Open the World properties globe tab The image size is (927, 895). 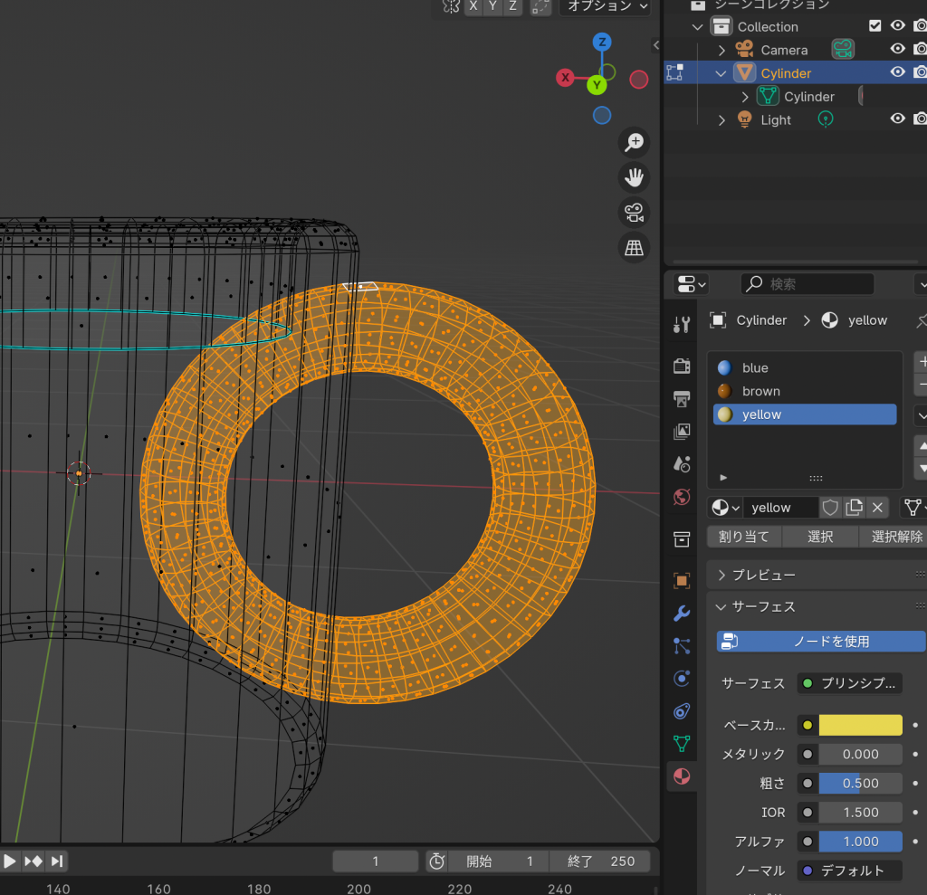(683, 497)
